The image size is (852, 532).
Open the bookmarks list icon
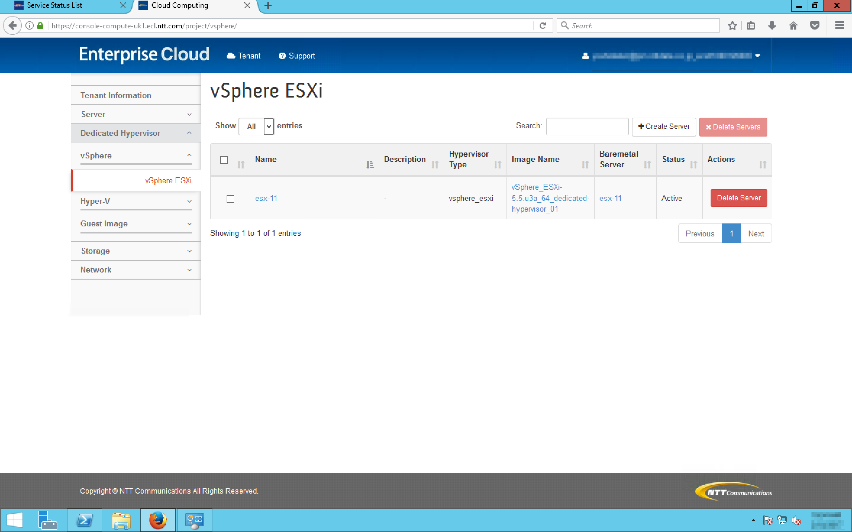pyautogui.click(x=751, y=26)
